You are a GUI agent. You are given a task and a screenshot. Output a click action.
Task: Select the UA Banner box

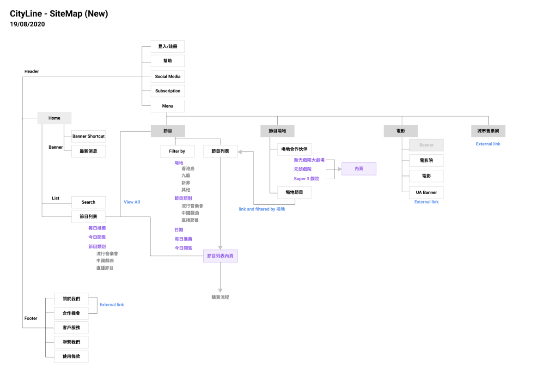pos(426,192)
